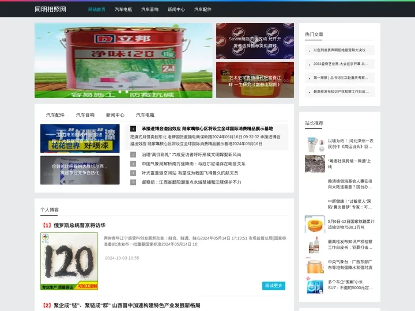Open 汽车电瓶 in top navigation bar
Viewport: 415px width, 311px height.
point(123,10)
